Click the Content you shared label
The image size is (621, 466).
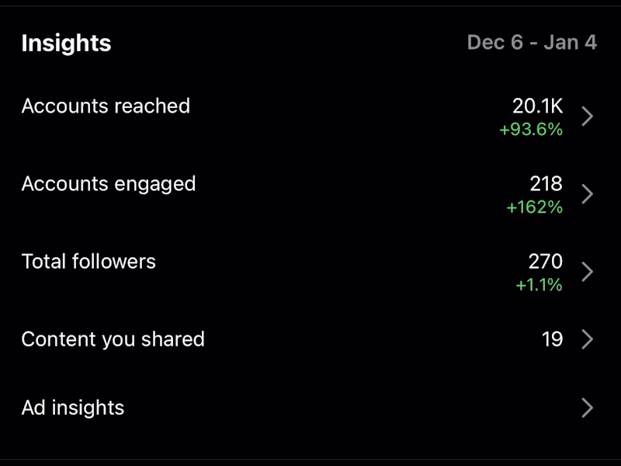point(113,339)
